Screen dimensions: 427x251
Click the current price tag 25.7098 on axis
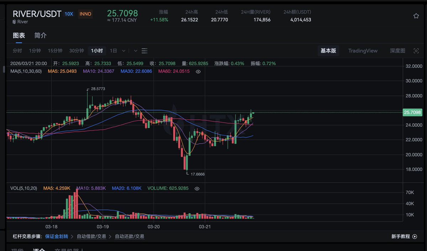click(x=412, y=113)
